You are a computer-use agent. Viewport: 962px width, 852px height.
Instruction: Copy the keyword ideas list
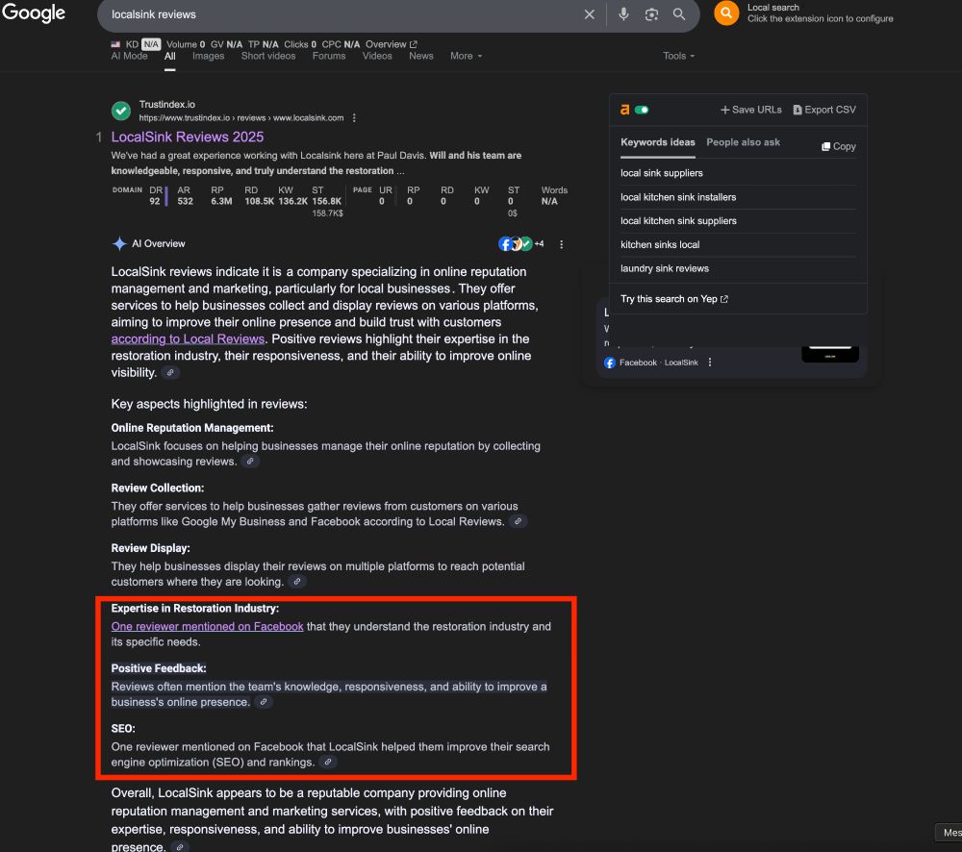pos(838,146)
